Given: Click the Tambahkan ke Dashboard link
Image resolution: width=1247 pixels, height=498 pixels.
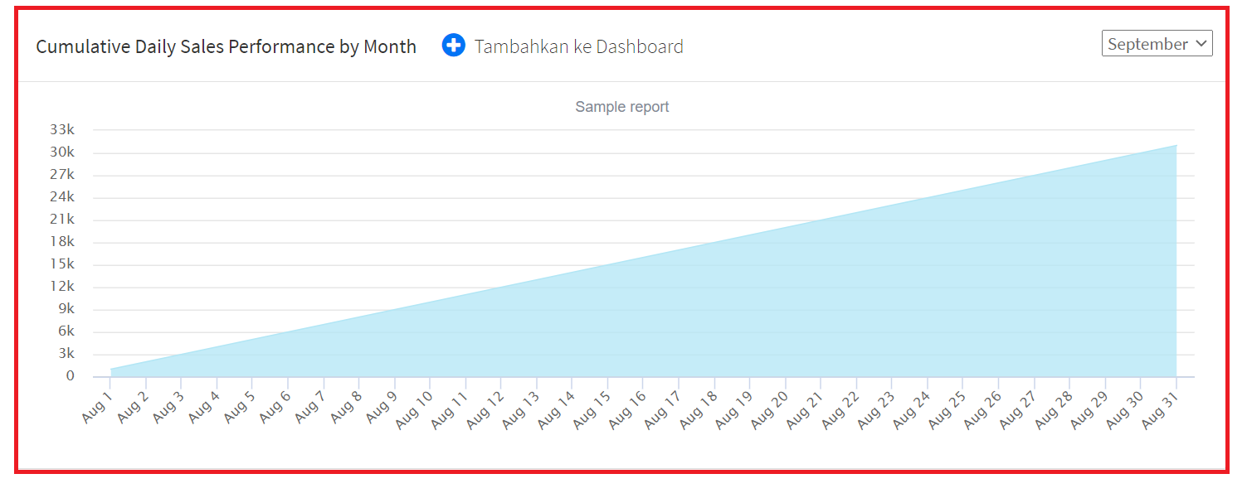Looking at the screenshot, I should (x=578, y=46).
